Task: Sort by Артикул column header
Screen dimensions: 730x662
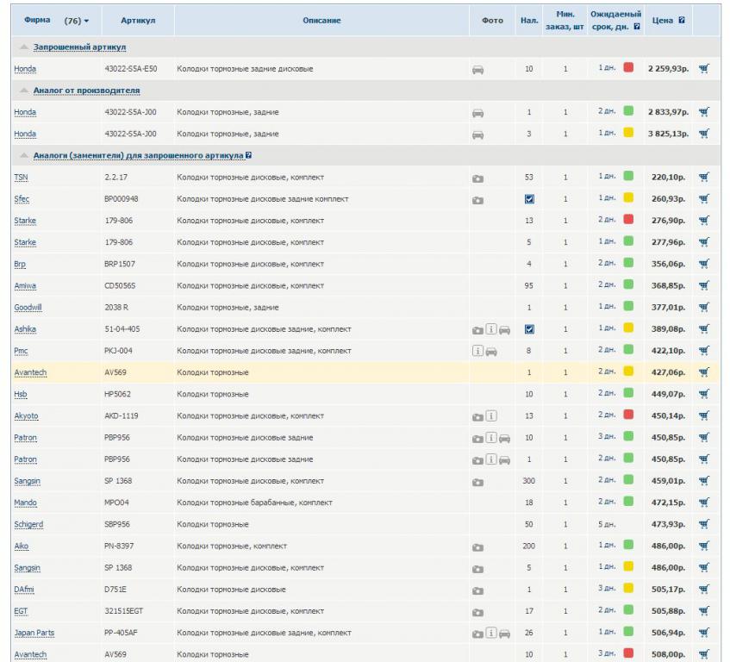Action: (138, 20)
